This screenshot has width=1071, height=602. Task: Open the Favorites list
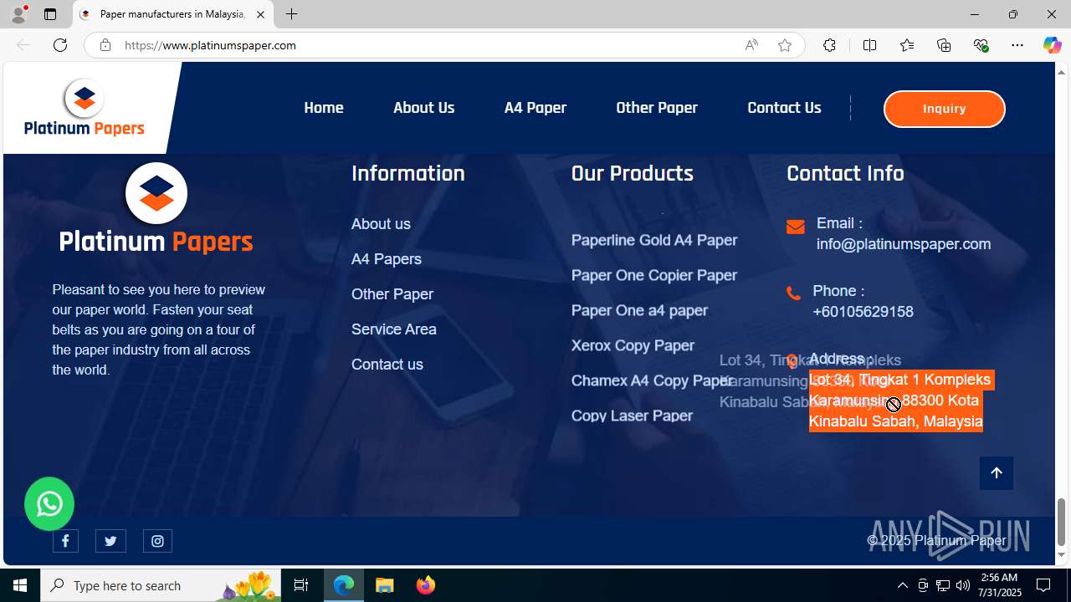coord(907,45)
